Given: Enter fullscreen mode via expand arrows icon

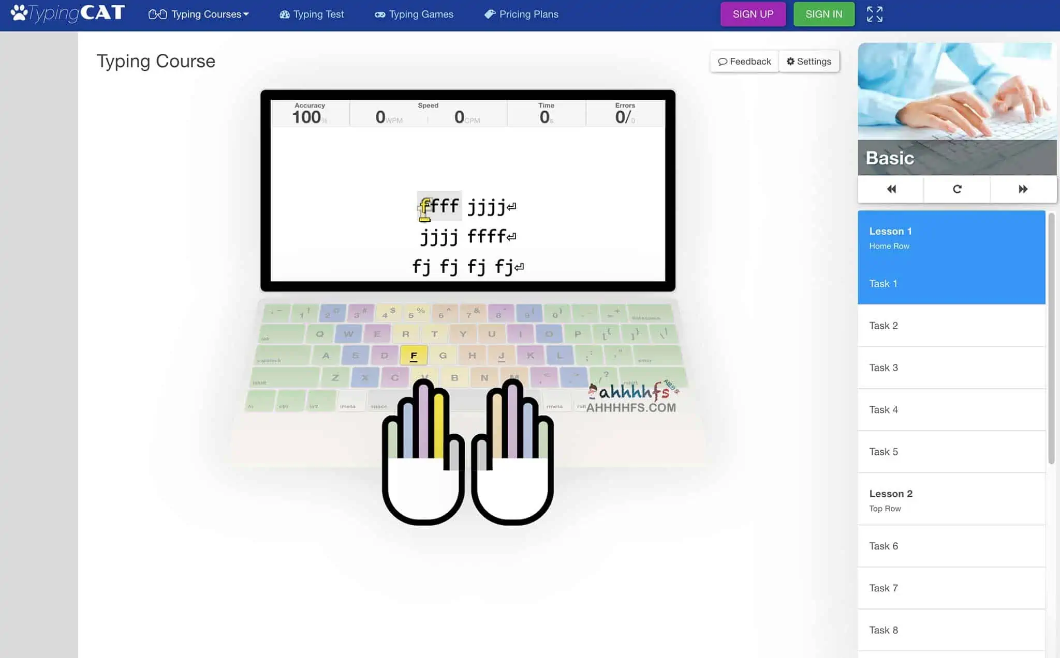Looking at the screenshot, I should (875, 14).
